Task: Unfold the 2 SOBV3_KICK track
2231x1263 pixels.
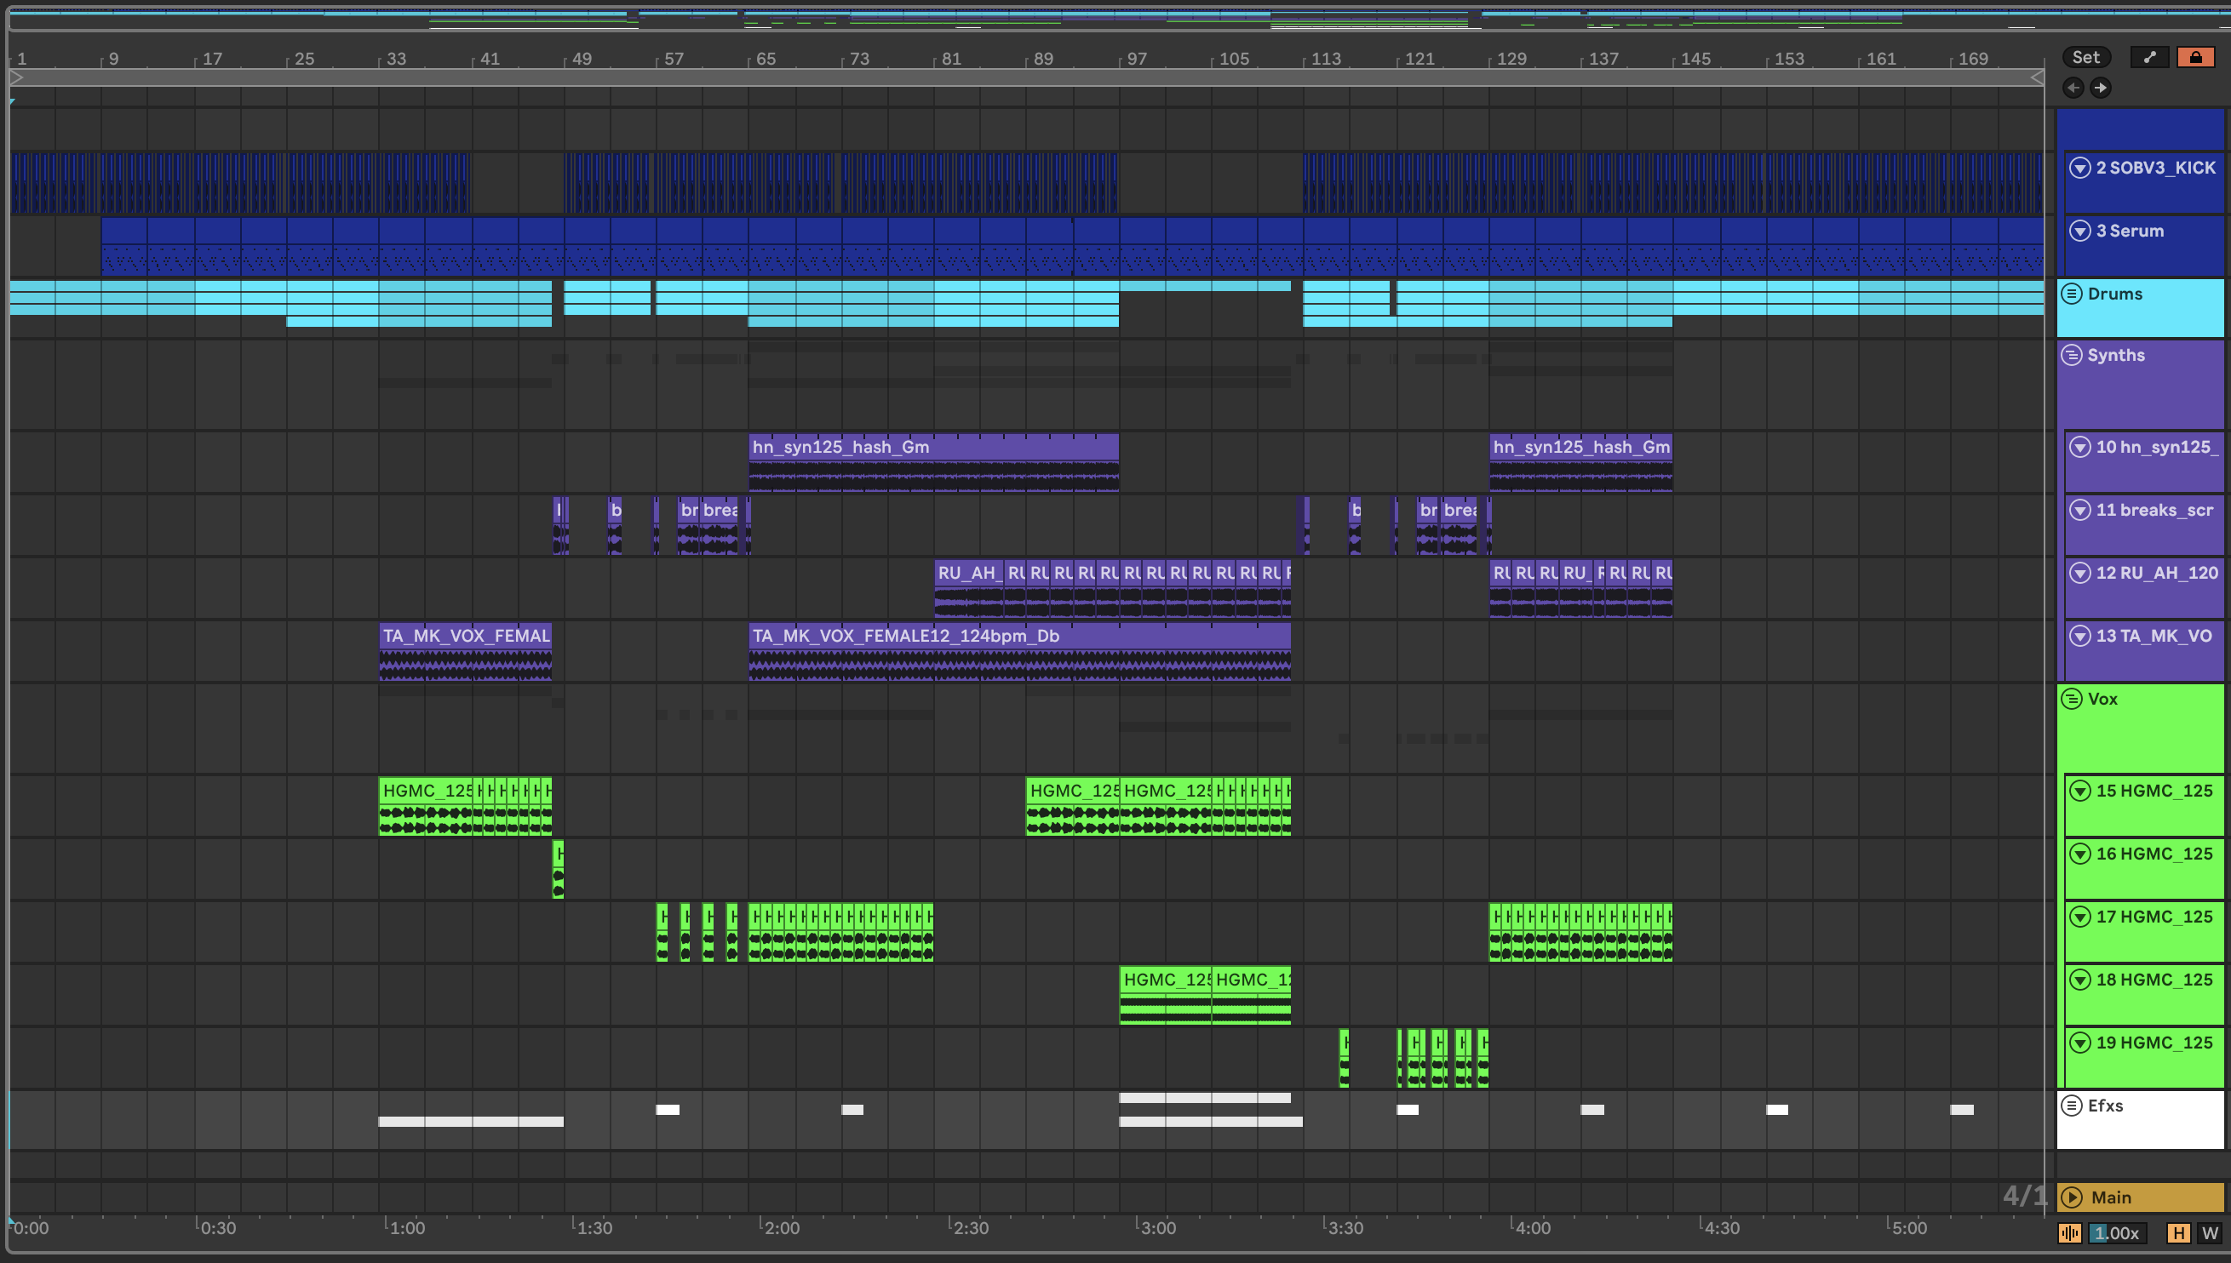Action: [x=2080, y=168]
